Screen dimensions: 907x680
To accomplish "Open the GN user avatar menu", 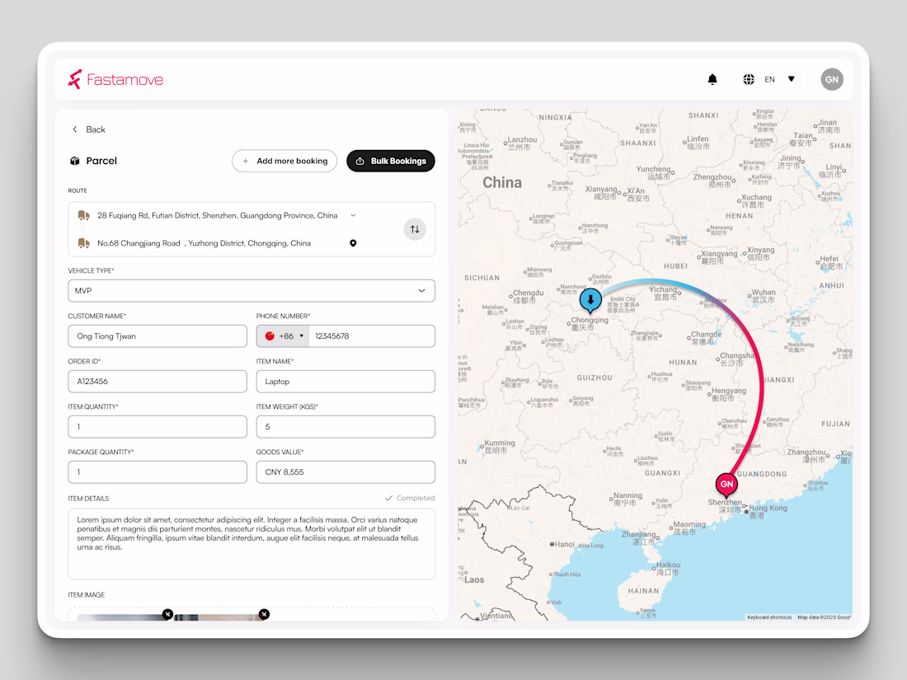I will tap(831, 80).
